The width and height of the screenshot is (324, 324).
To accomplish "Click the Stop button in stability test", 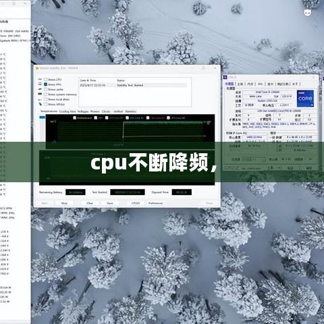I will point(64,203).
